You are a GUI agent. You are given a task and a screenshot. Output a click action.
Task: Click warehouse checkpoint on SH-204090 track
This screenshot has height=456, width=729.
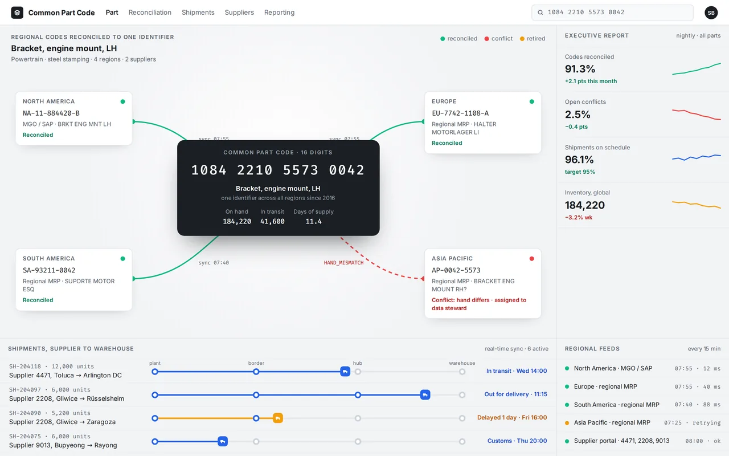462,418
